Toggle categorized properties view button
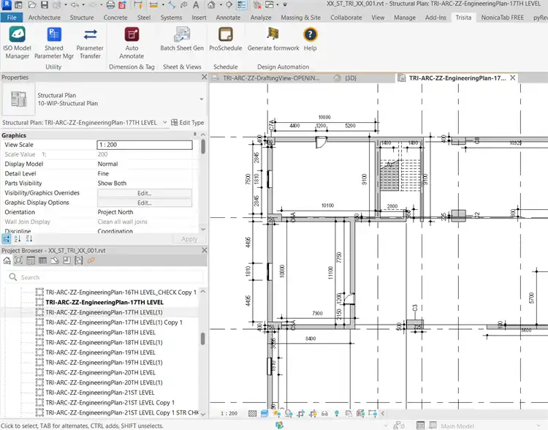Viewport: 548px width, 430px height. [x=7, y=239]
